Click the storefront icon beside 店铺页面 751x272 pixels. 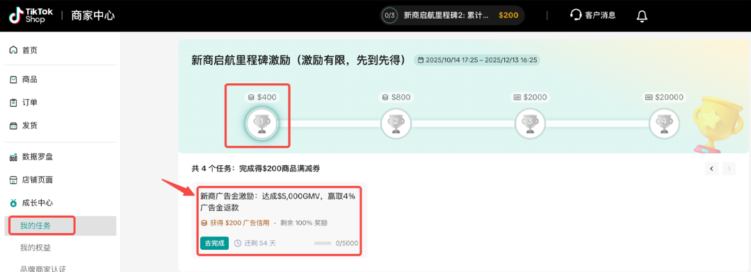[13, 180]
